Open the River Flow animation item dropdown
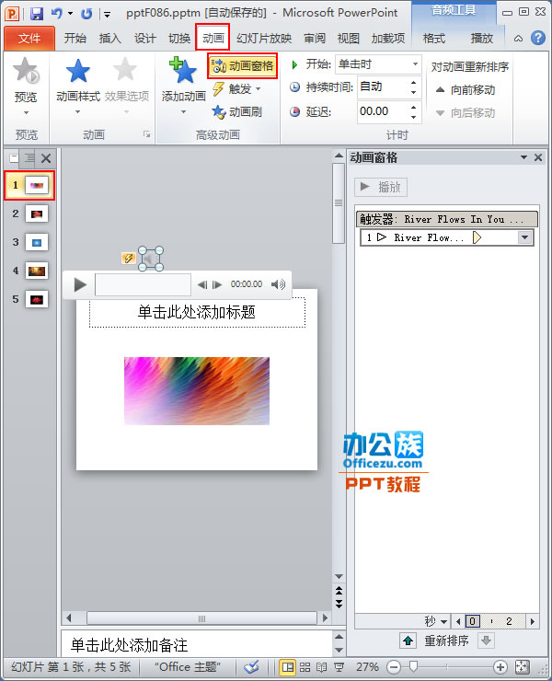 pyautogui.click(x=525, y=237)
